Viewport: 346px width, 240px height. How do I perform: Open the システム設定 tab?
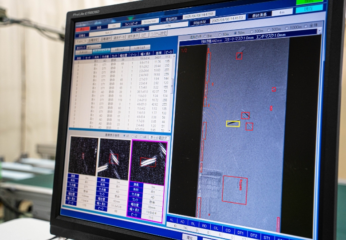[158, 33]
